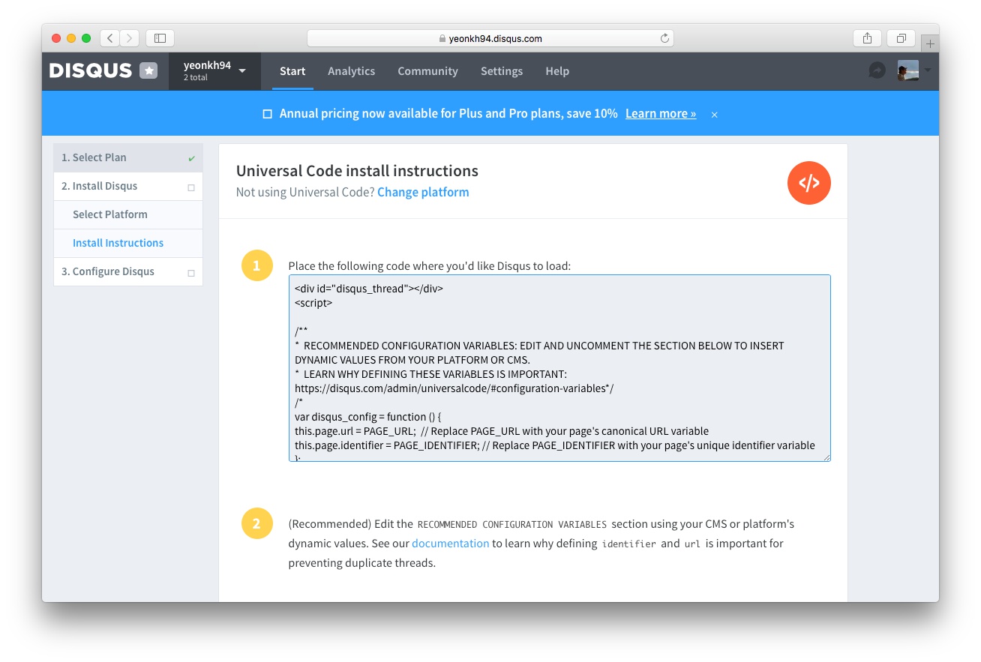Click the checkbox beside Install Disqus
The height and width of the screenshot is (662, 981).
point(191,187)
